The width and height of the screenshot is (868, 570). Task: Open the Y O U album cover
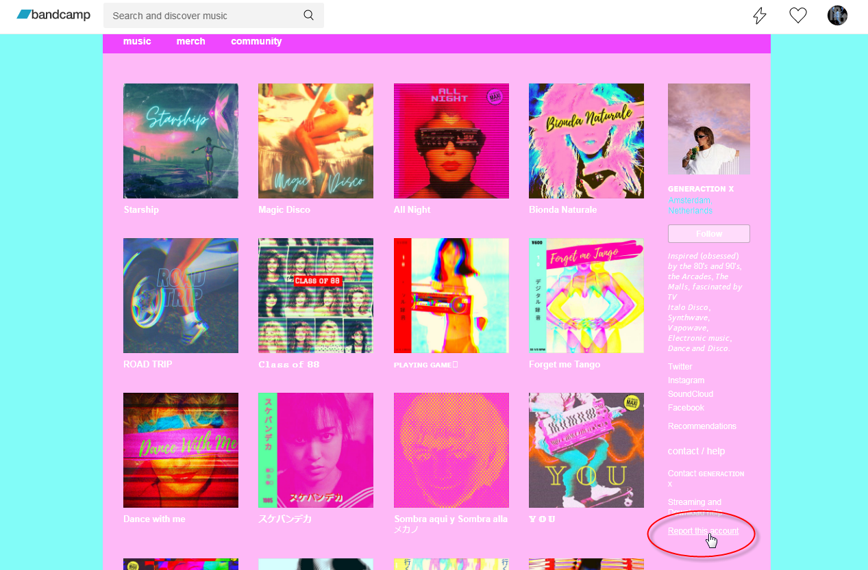586,450
